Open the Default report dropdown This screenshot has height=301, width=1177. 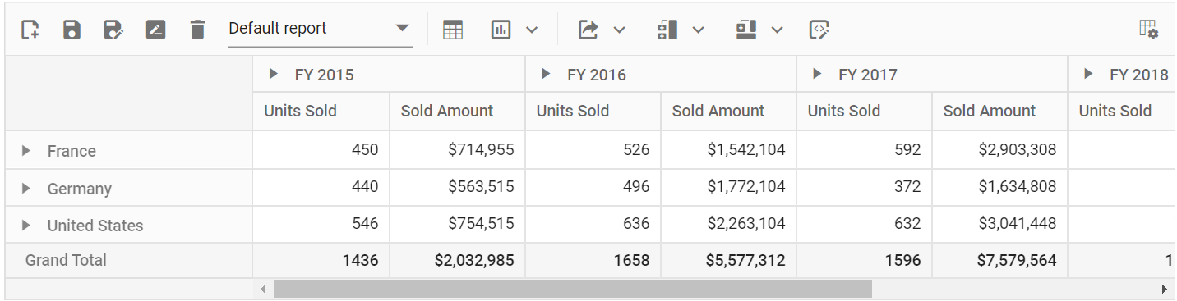(321, 29)
